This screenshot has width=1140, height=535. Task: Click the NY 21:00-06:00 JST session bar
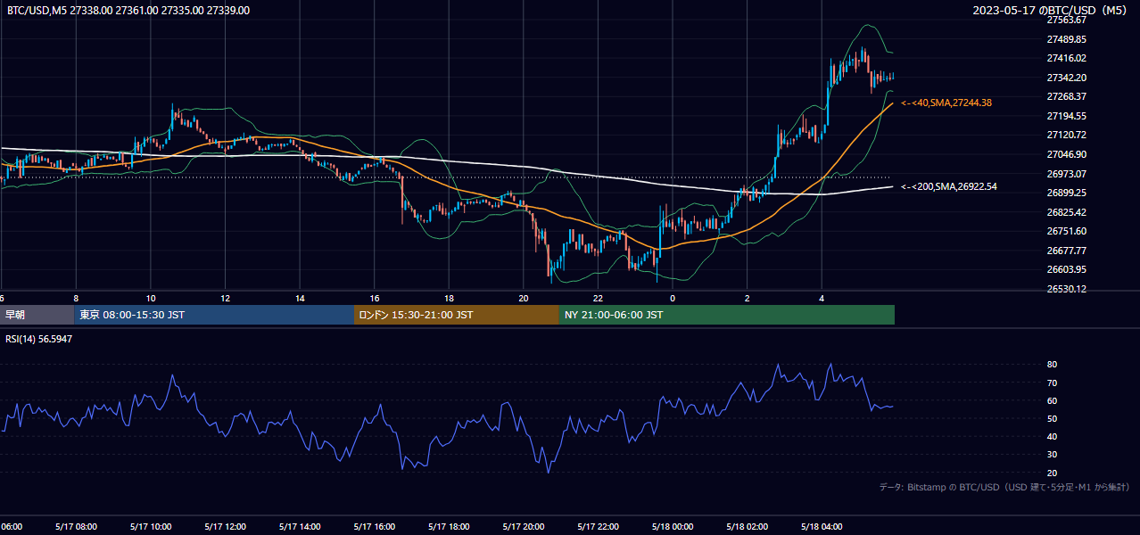click(727, 315)
